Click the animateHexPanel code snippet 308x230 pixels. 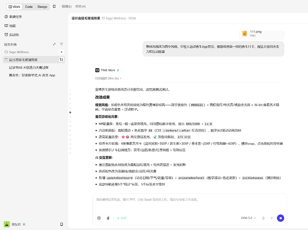click(192, 178)
